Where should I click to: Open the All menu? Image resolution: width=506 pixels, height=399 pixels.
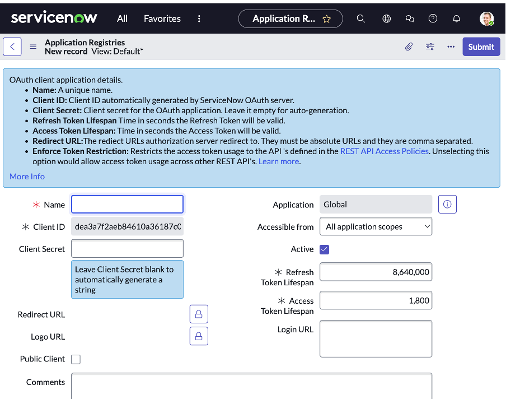[x=122, y=18]
